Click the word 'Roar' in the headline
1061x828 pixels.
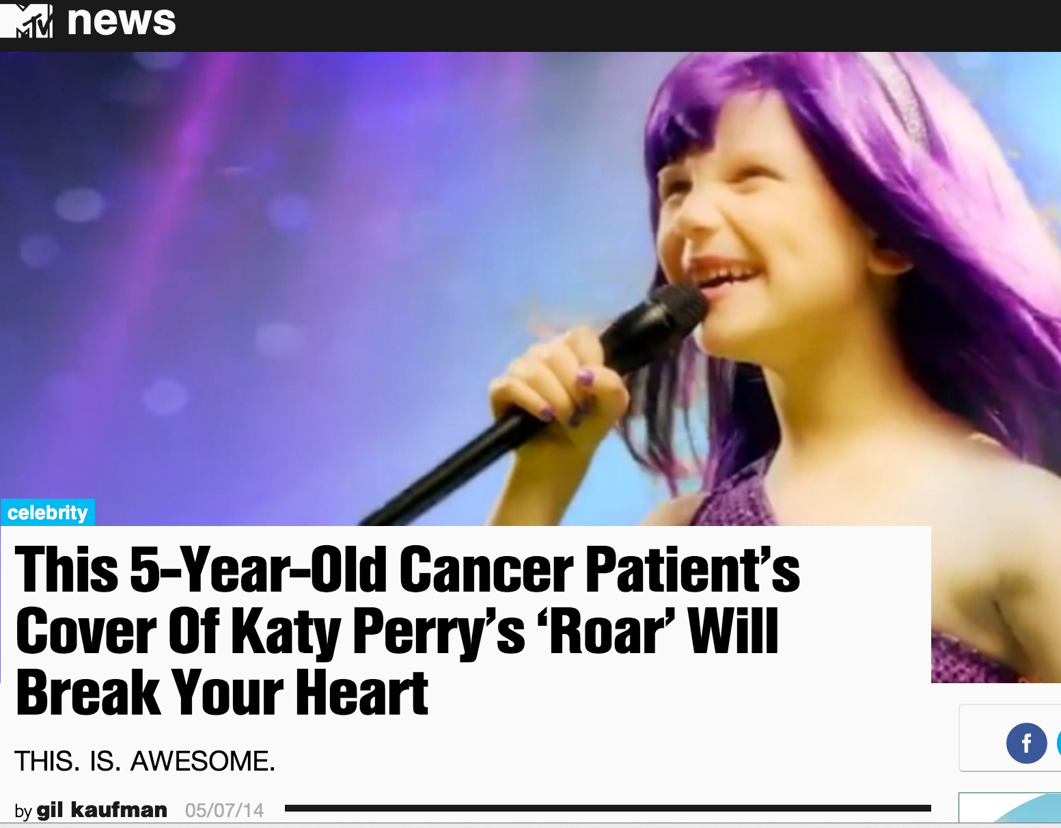607,631
